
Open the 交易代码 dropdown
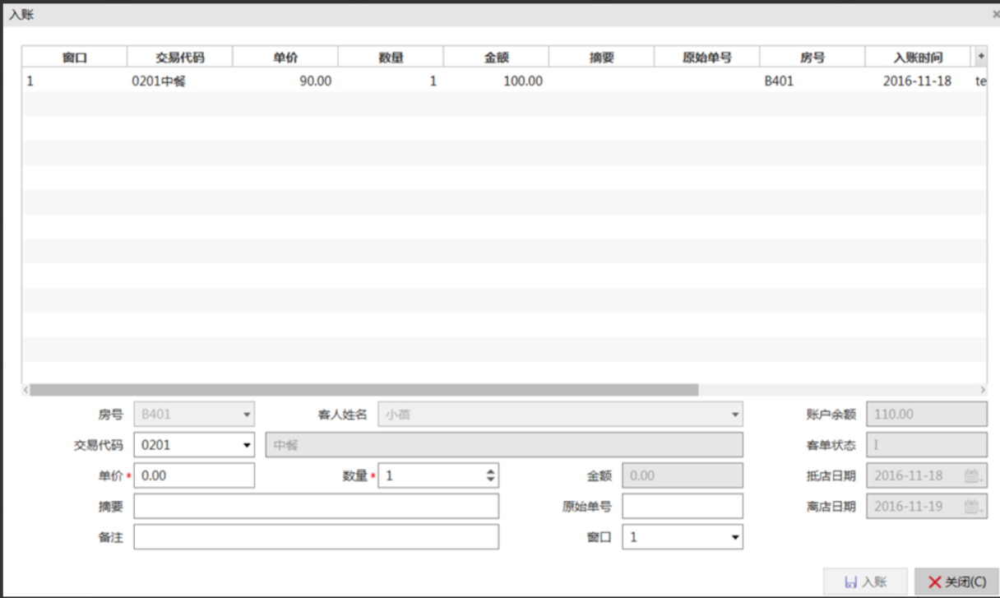[247, 445]
